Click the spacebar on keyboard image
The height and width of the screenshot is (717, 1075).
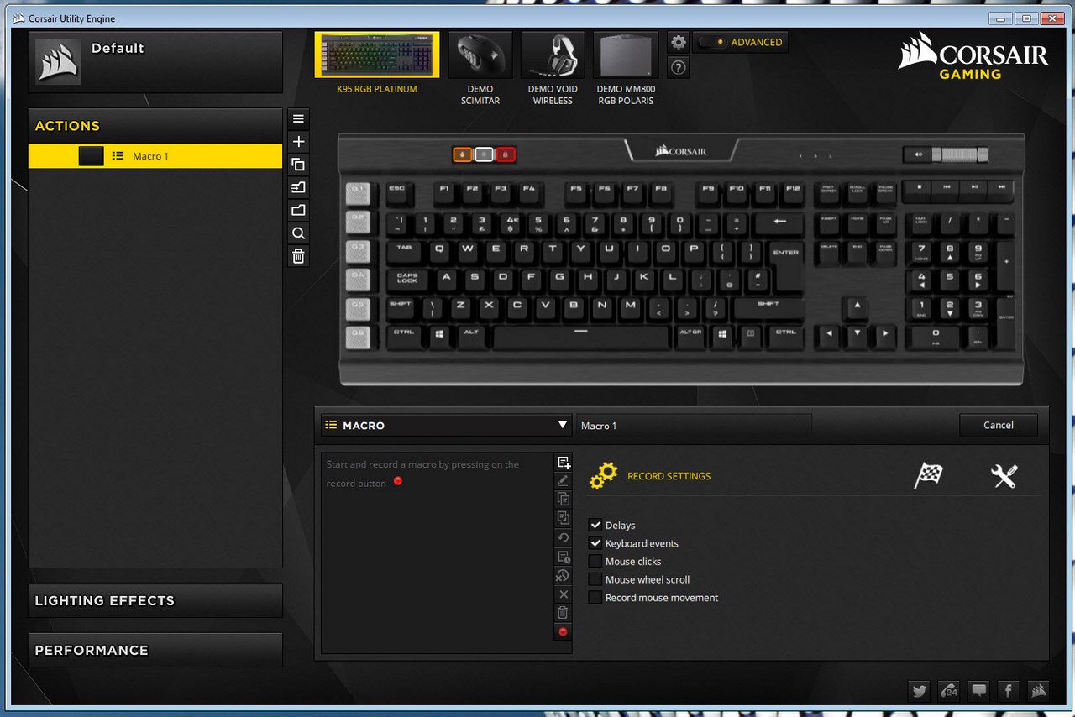[x=580, y=338]
